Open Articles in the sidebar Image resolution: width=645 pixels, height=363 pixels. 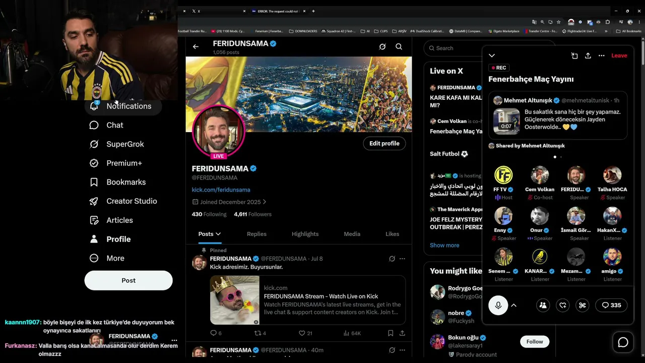(111, 220)
